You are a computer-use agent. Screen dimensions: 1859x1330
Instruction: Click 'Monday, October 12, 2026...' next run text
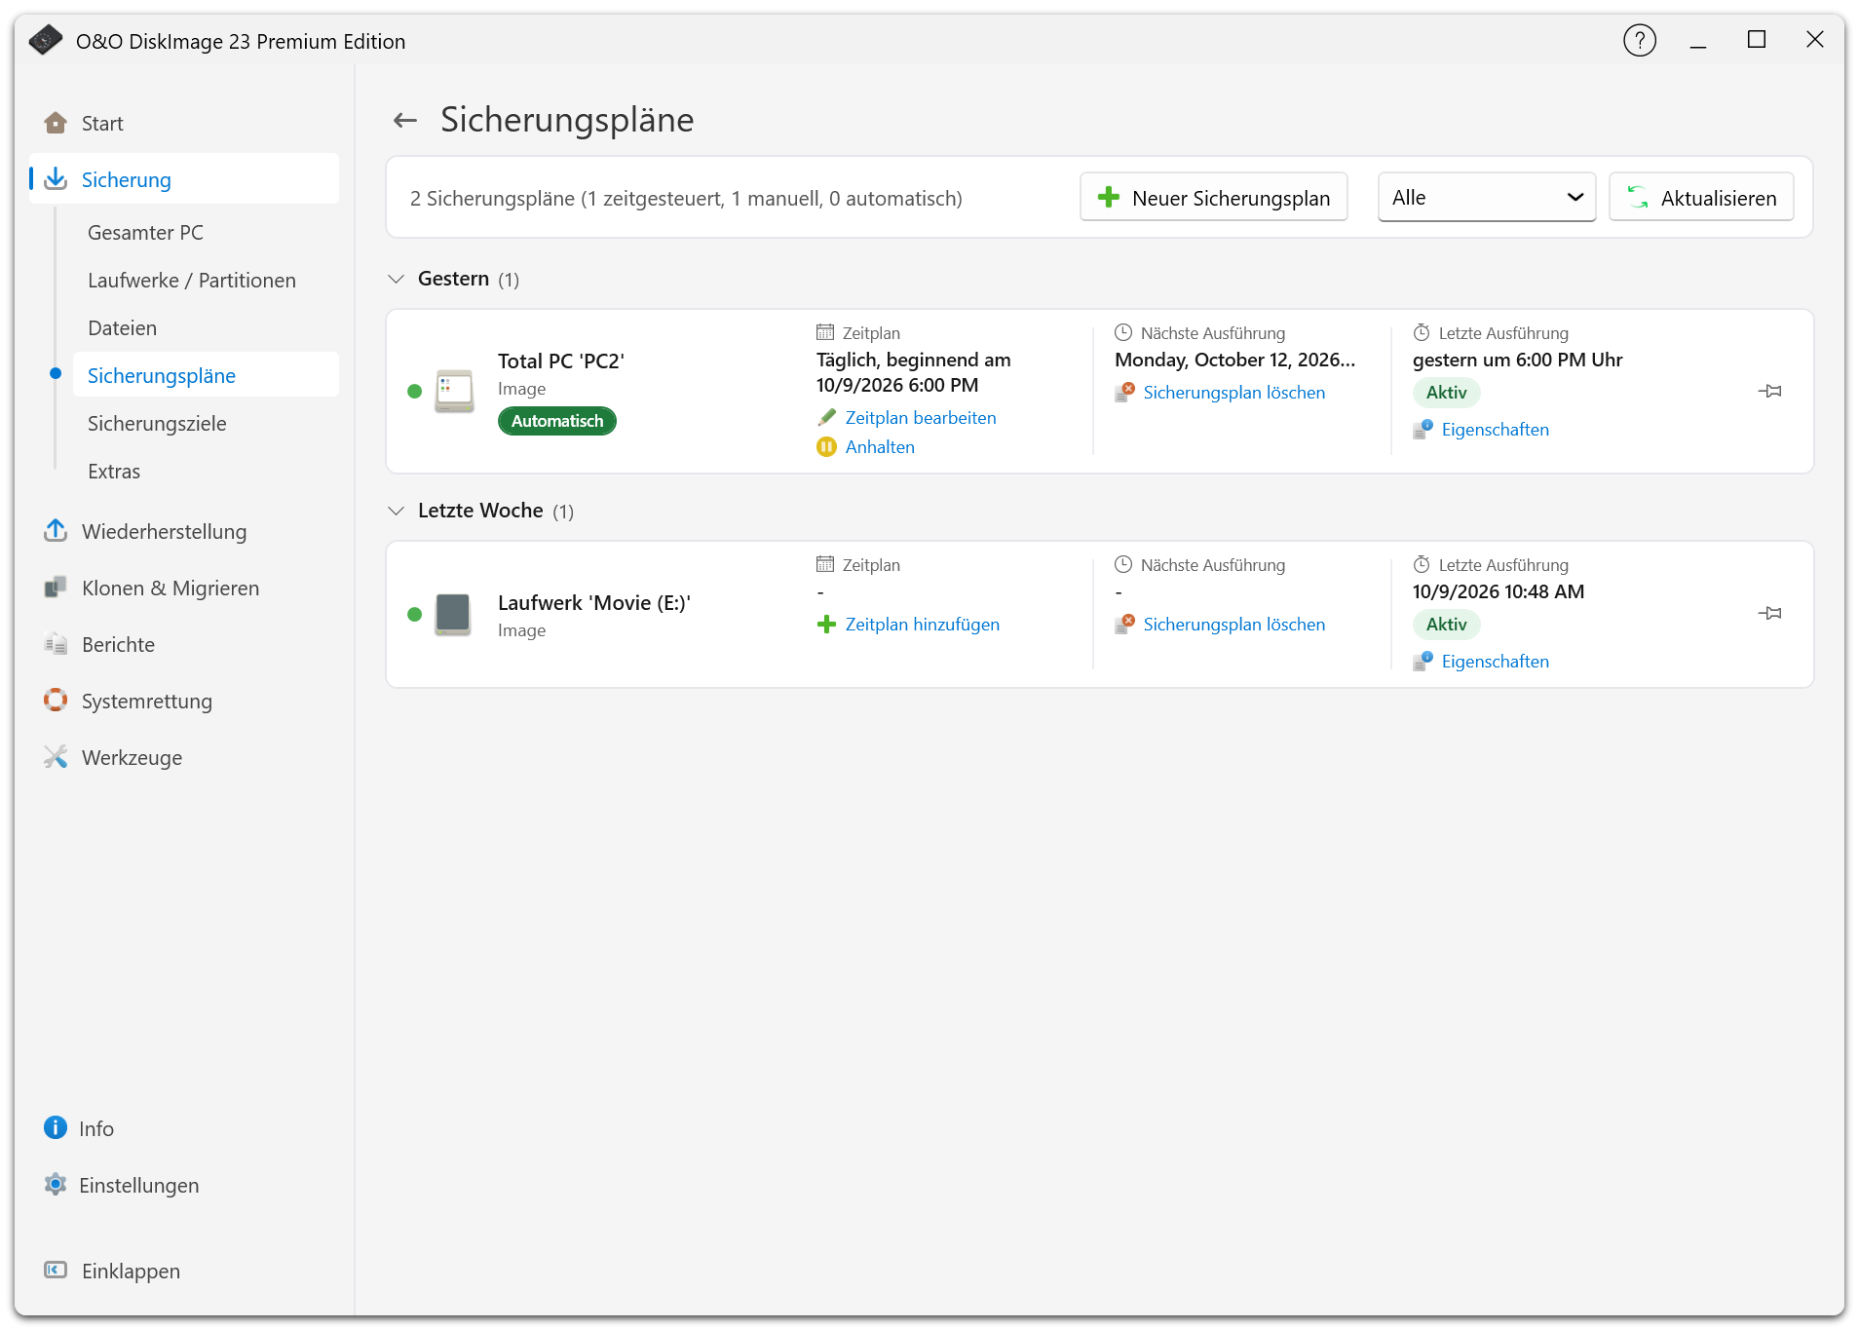coord(1234,360)
